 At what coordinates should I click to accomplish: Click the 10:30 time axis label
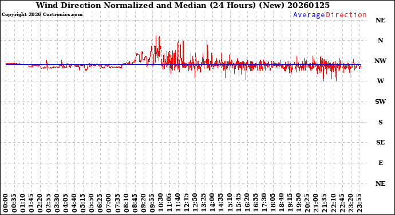tap(161, 204)
